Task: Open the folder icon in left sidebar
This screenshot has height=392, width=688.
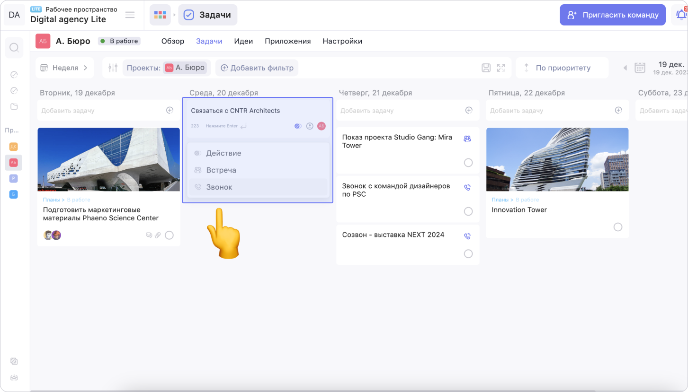Action: pyautogui.click(x=14, y=106)
